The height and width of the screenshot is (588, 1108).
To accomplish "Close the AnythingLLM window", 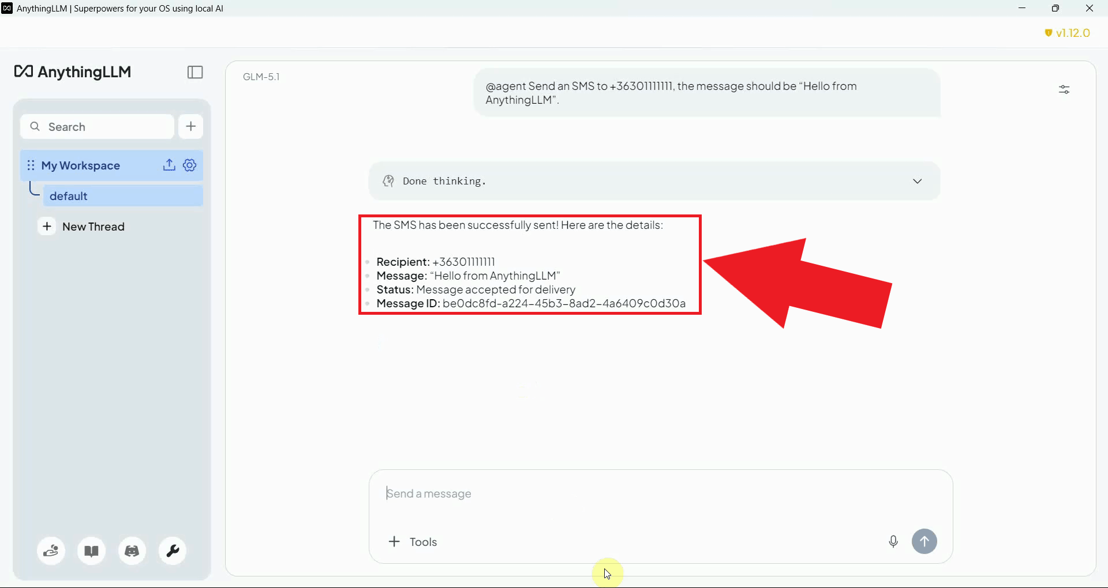I will click(1090, 8).
